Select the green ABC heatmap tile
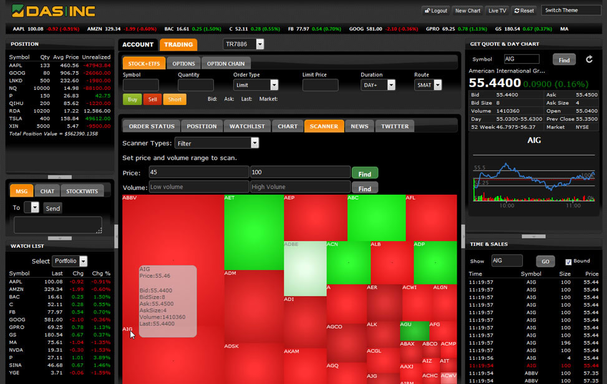This screenshot has height=384, width=607. coord(376,218)
